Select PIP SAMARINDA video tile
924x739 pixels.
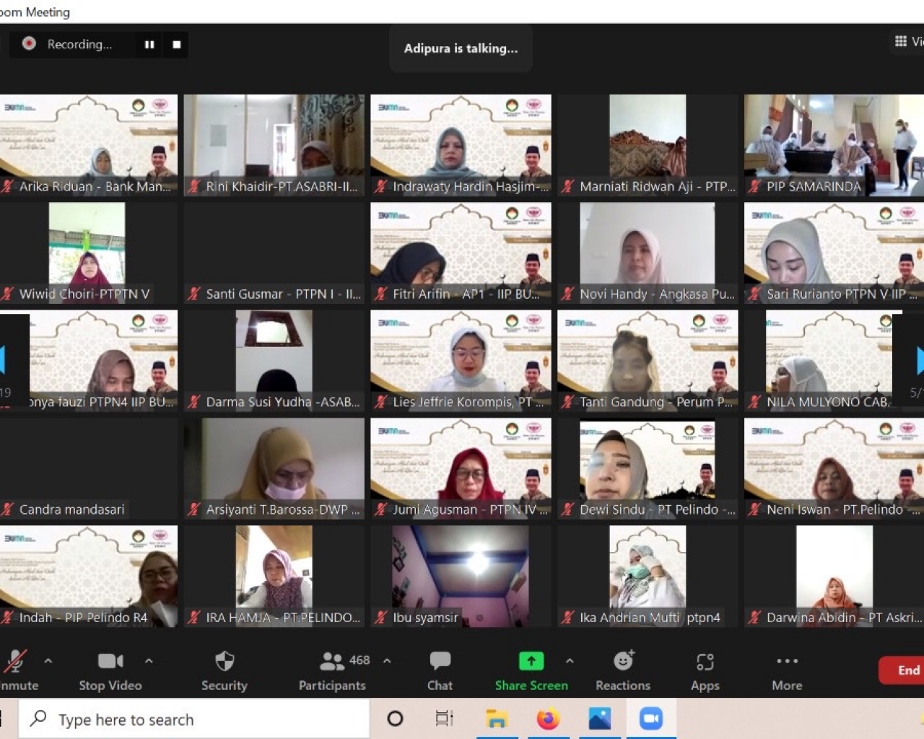point(834,144)
